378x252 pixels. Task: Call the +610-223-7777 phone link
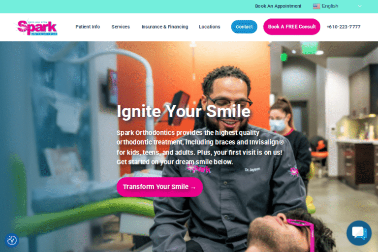pyautogui.click(x=343, y=27)
